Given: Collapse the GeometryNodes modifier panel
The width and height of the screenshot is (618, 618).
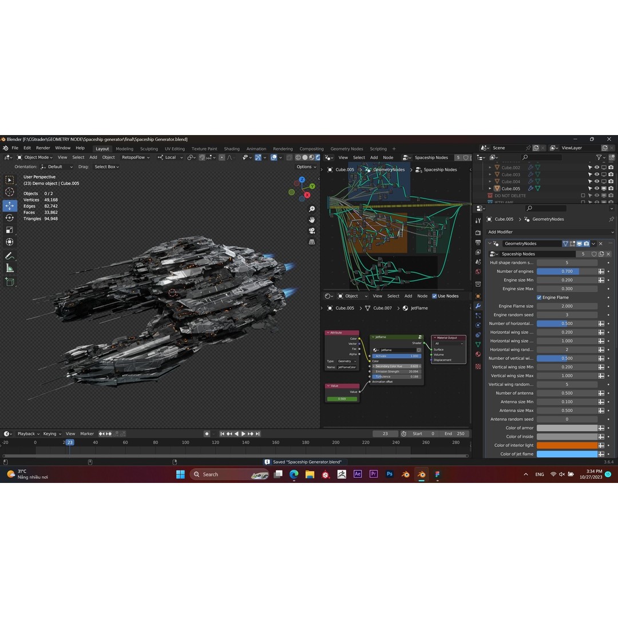Looking at the screenshot, I should click(x=489, y=244).
